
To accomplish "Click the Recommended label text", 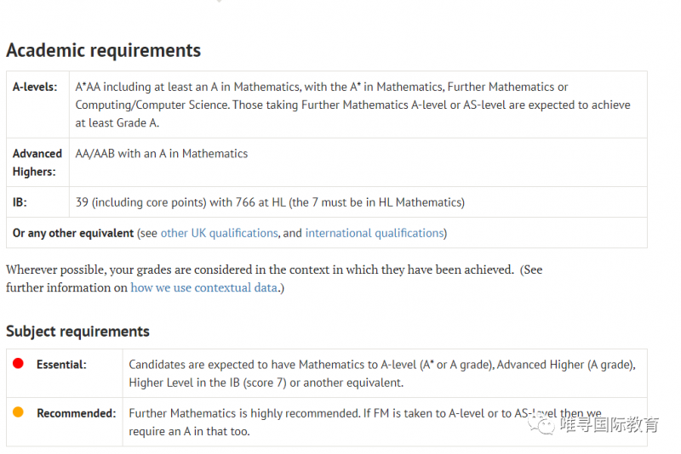I will (77, 413).
